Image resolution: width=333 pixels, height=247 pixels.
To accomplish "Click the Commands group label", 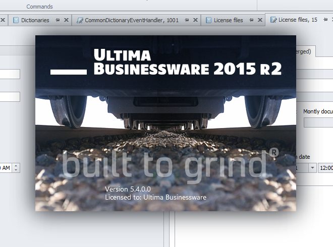I will pyautogui.click(x=39, y=7).
